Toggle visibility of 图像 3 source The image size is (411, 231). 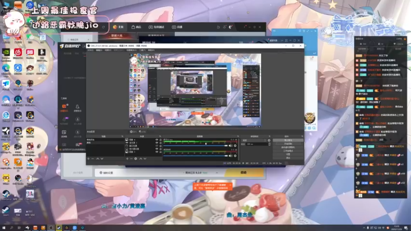pyautogui.click(x=157, y=152)
